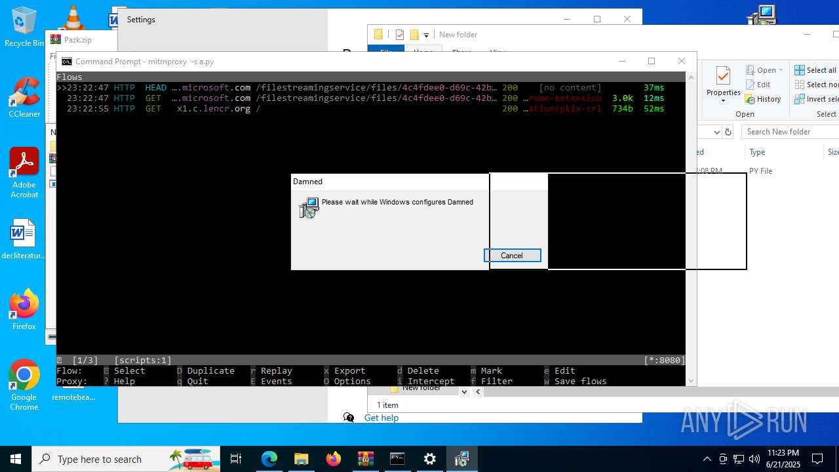Click the remotebea... desktop file label
Screen dimensions: 839x472
73,397
